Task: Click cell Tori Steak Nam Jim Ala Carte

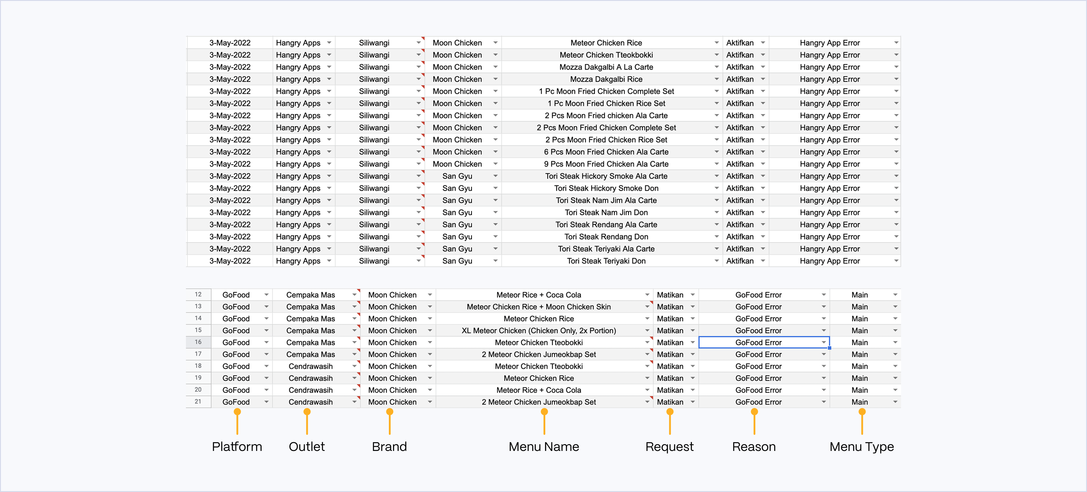Action: [x=612, y=200]
